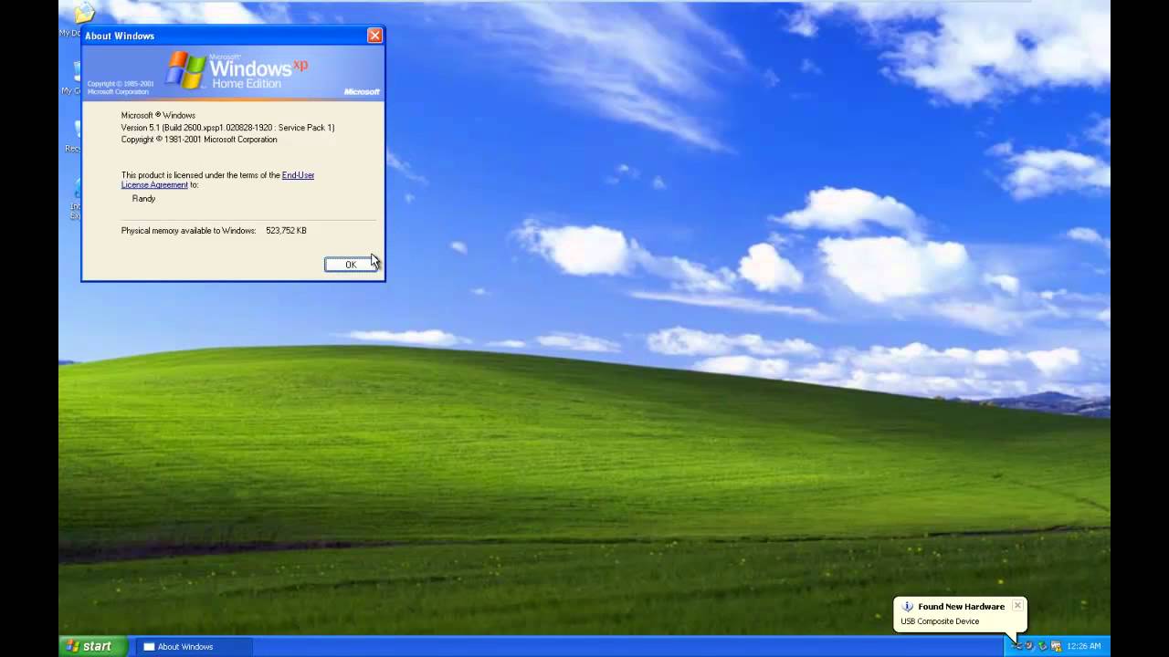Click the "Microsoft ® Windows" text line
Screen dimensions: 1169x657
coord(158,116)
